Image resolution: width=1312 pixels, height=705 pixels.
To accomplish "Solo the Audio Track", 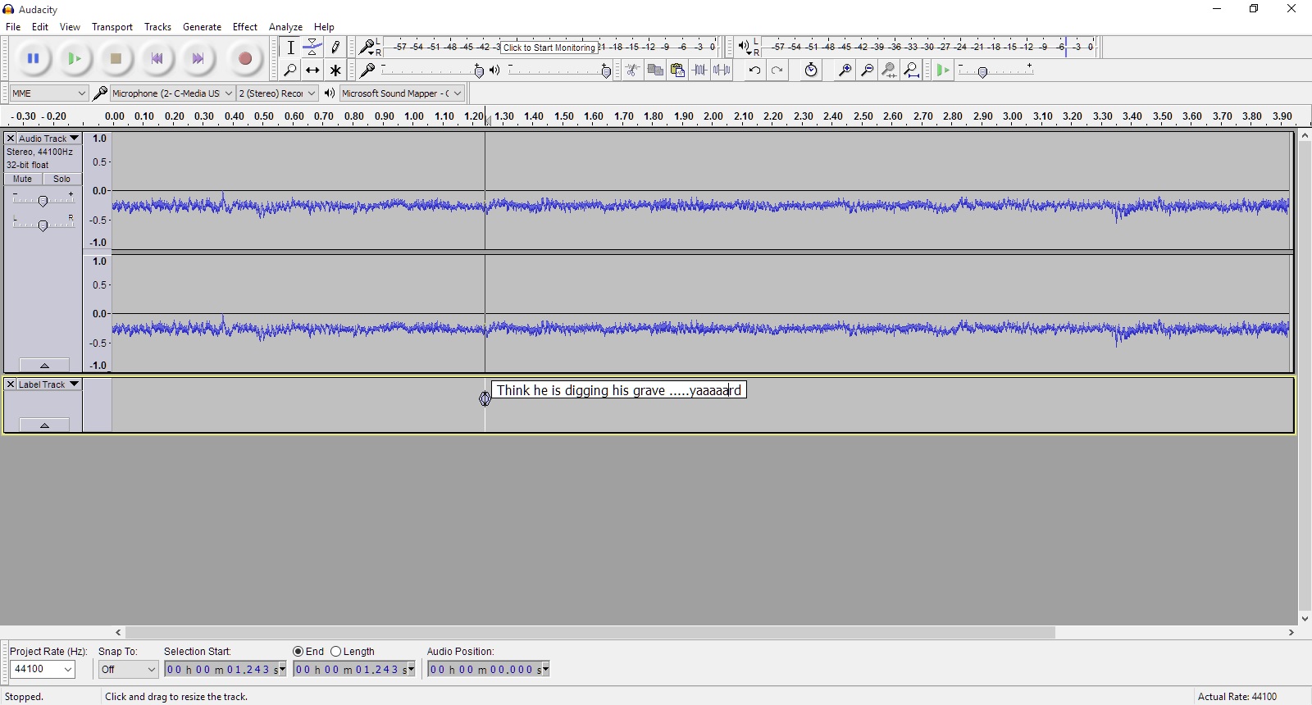I will [61, 179].
